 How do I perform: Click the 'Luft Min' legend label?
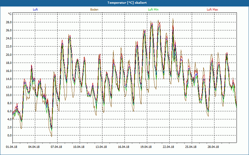tap(153, 10)
